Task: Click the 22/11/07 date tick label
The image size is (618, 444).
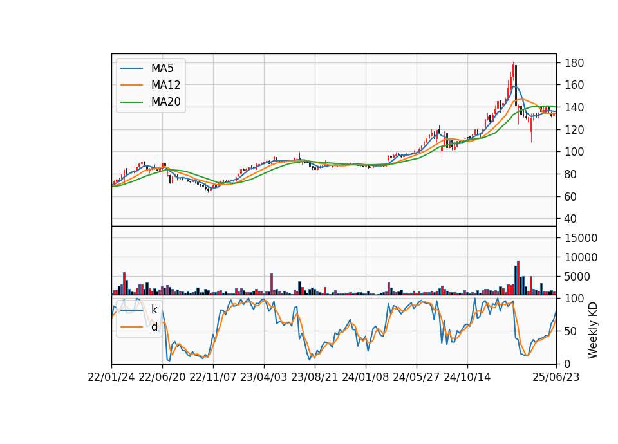Action: (x=213, y=378)
